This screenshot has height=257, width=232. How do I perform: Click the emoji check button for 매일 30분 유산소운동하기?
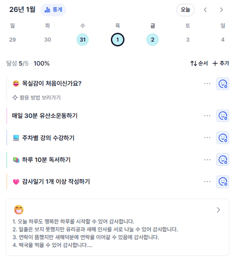tap(223, 116)
